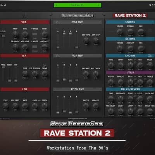
Task: Click the undo arrow icon
Action: click(x=2, y=5)
